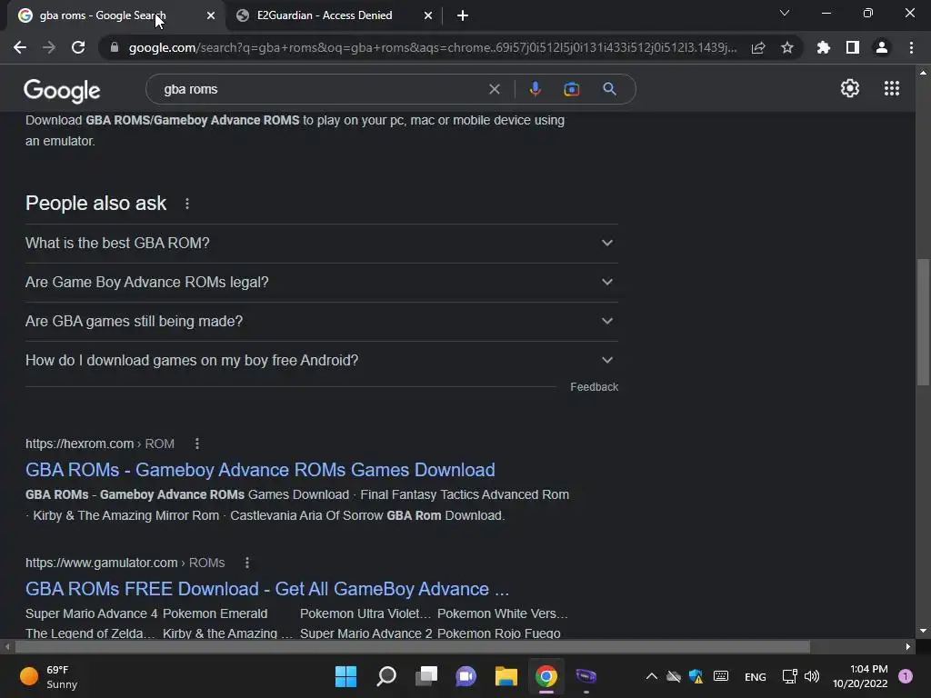Open File Explorer from taskbar

point(506,676)
